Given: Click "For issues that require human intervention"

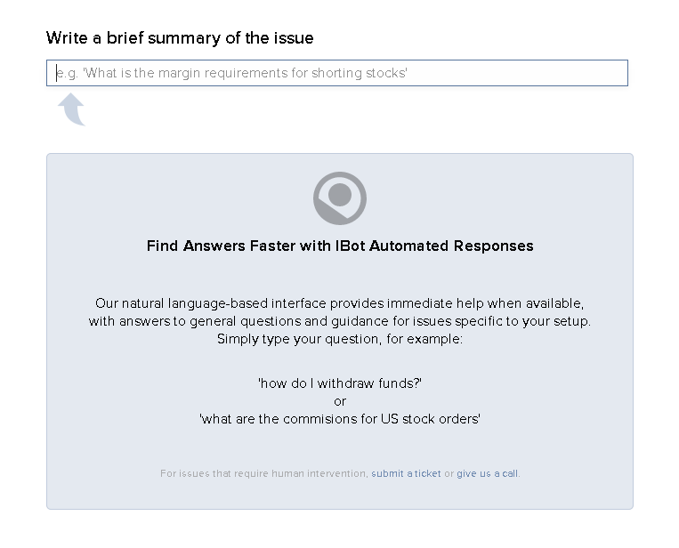Looking at the screenshot, I should tap(263, 473).
